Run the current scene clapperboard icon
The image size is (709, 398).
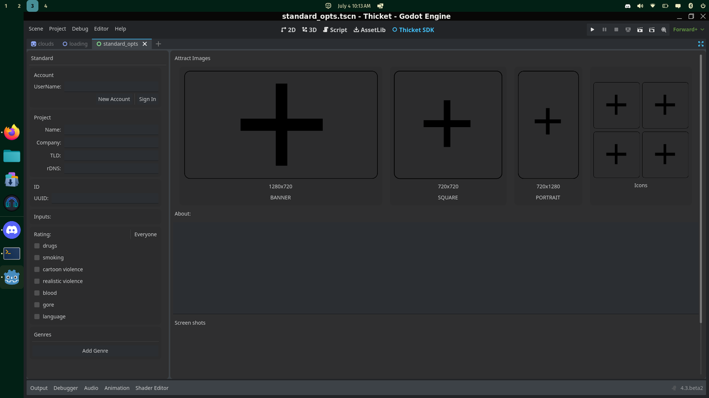click(x=640, y=29)
